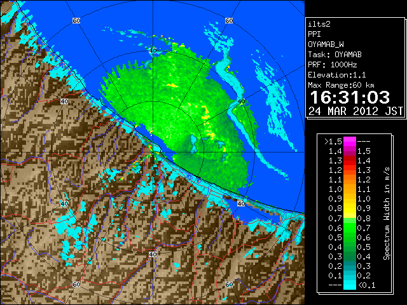
Task: Select the "Task: OYAMAB" line
Action: click(335, 55)
